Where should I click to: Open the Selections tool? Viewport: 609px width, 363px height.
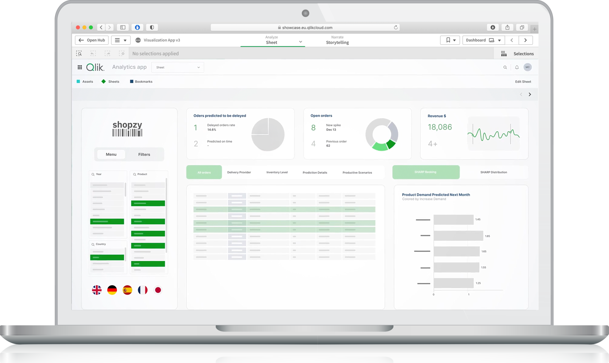[519, 53]
